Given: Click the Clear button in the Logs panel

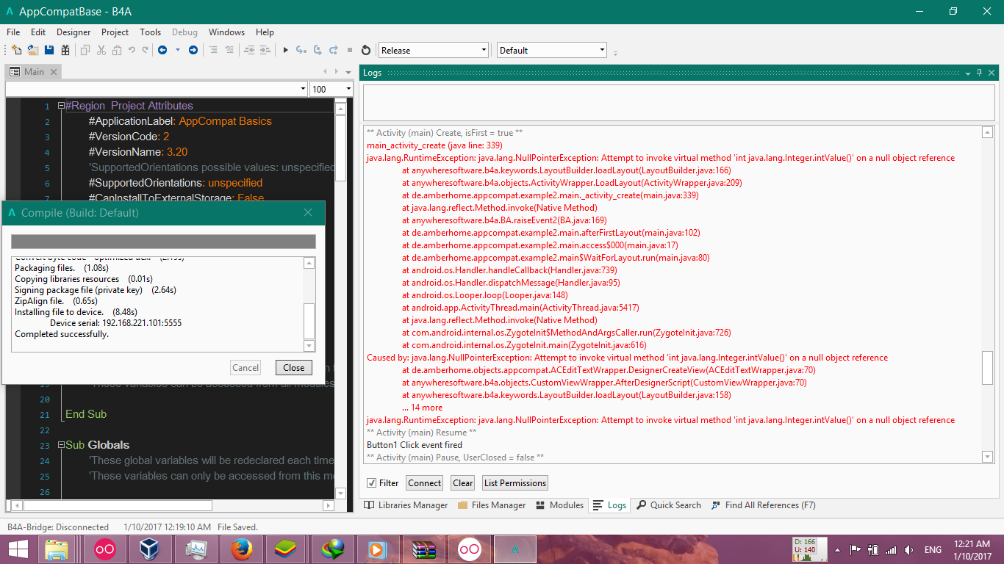Looking at the screenshot, I should (462, 483).
